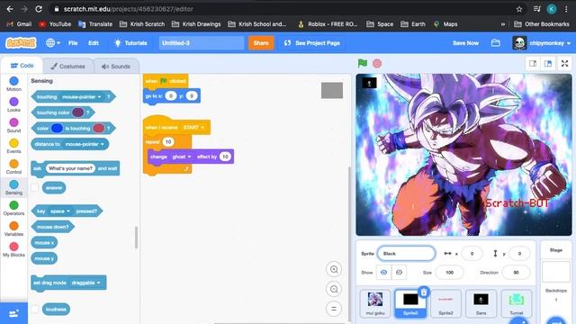Open the File menu
Viewport: 576px width, 324px height.
coord(73,43)
